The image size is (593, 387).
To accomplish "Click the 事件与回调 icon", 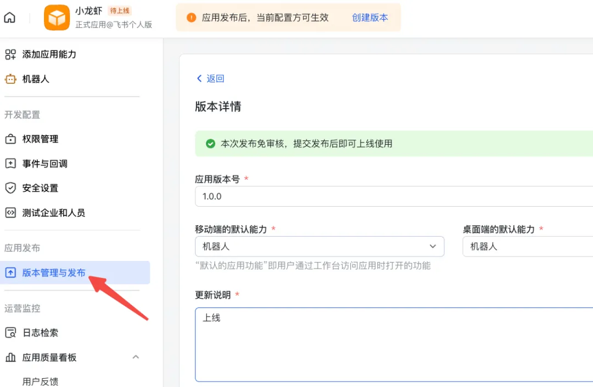I will click(10, 163).
